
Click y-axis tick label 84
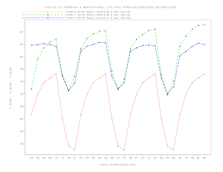point(21,44)
